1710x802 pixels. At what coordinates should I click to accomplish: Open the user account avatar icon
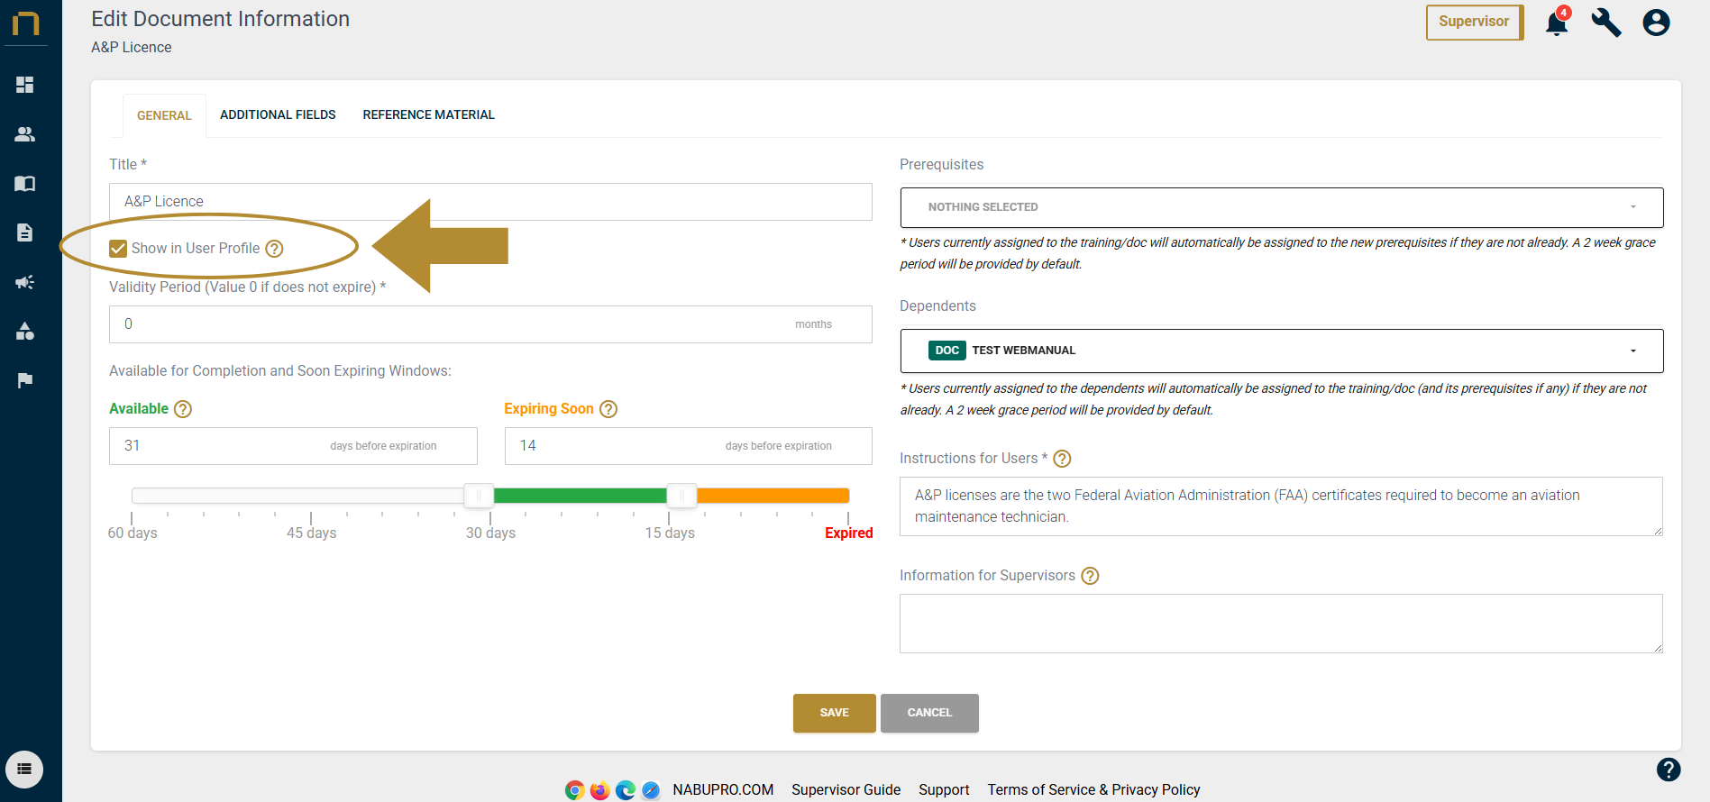coord(1656,23)
